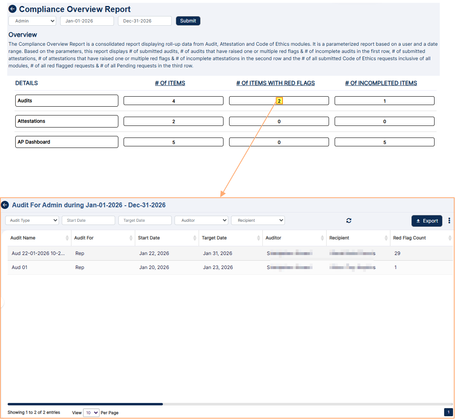The image size is (455, 419).
Task: Expand the Recipient filter dropdown
Action: [258, 220]
